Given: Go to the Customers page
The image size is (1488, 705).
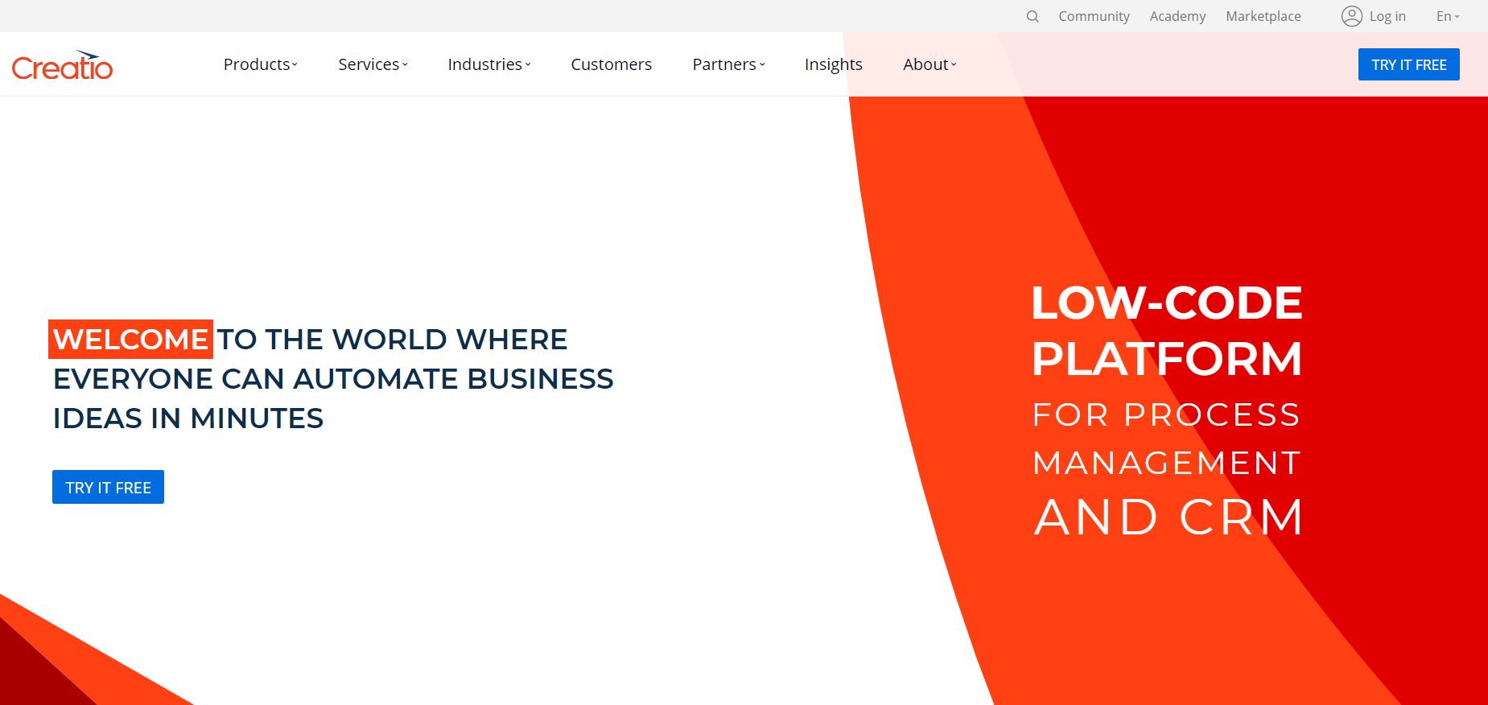Looking at the screenshot, I should tap(611, 64).
